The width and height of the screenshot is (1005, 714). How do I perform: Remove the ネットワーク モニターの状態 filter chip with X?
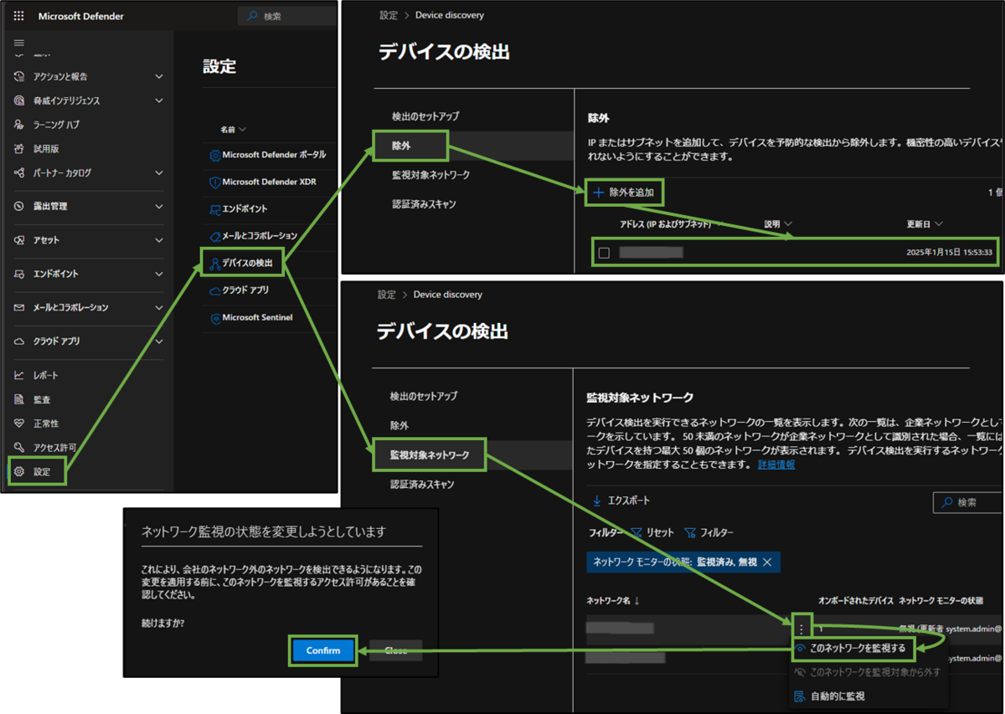point(766,562)
